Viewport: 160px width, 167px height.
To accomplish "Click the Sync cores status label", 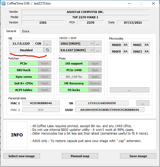I will click(x=24, y=76).
